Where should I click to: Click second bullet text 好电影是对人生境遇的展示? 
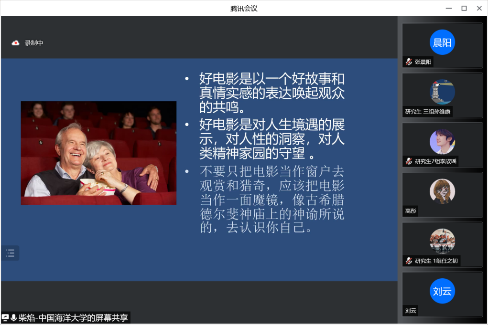[271, 138]
